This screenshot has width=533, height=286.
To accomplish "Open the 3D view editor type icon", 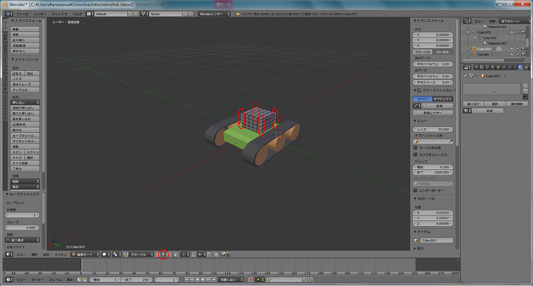I will [8, 254].
